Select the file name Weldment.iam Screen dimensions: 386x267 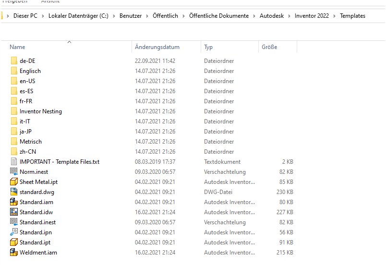[x=38, y=253]
